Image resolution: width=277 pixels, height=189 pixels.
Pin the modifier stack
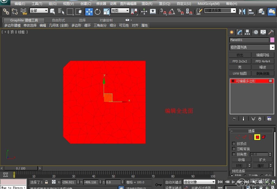(234, 119)
